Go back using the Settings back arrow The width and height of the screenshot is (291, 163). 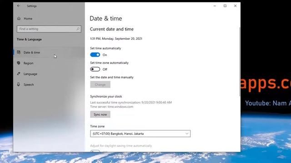click(18, 6)
